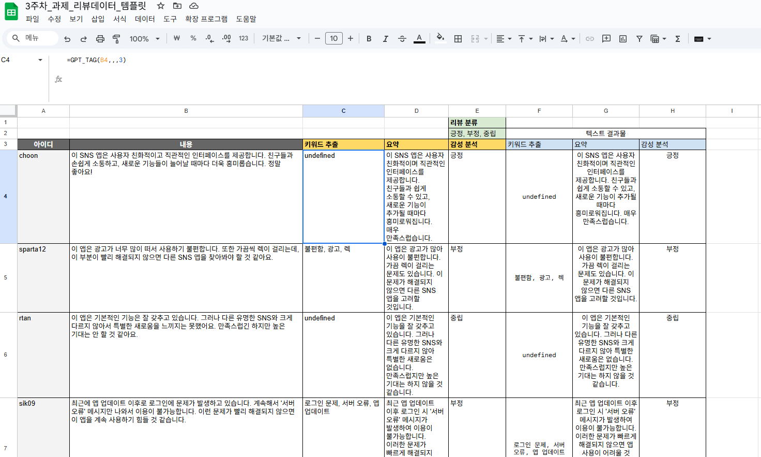Select the cell containing sik09
761x457 pixels.
43,427
